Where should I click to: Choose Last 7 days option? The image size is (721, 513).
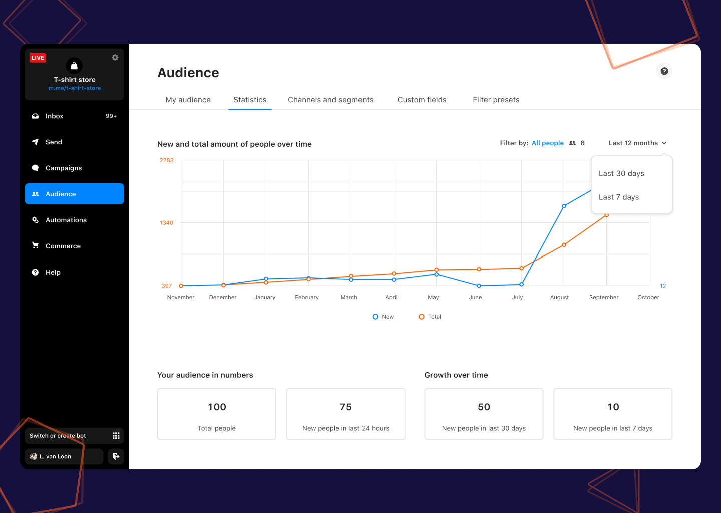pyautogui.click(x=619, y=197)
